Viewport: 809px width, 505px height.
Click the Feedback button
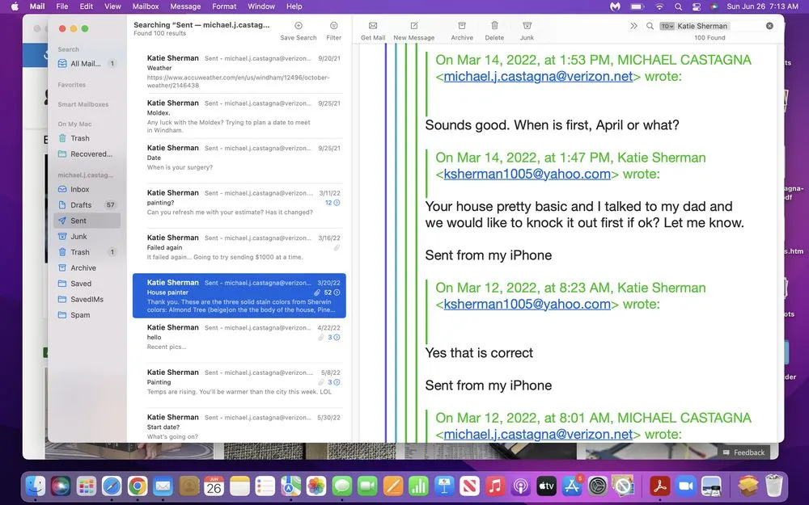tap(744, 452)
